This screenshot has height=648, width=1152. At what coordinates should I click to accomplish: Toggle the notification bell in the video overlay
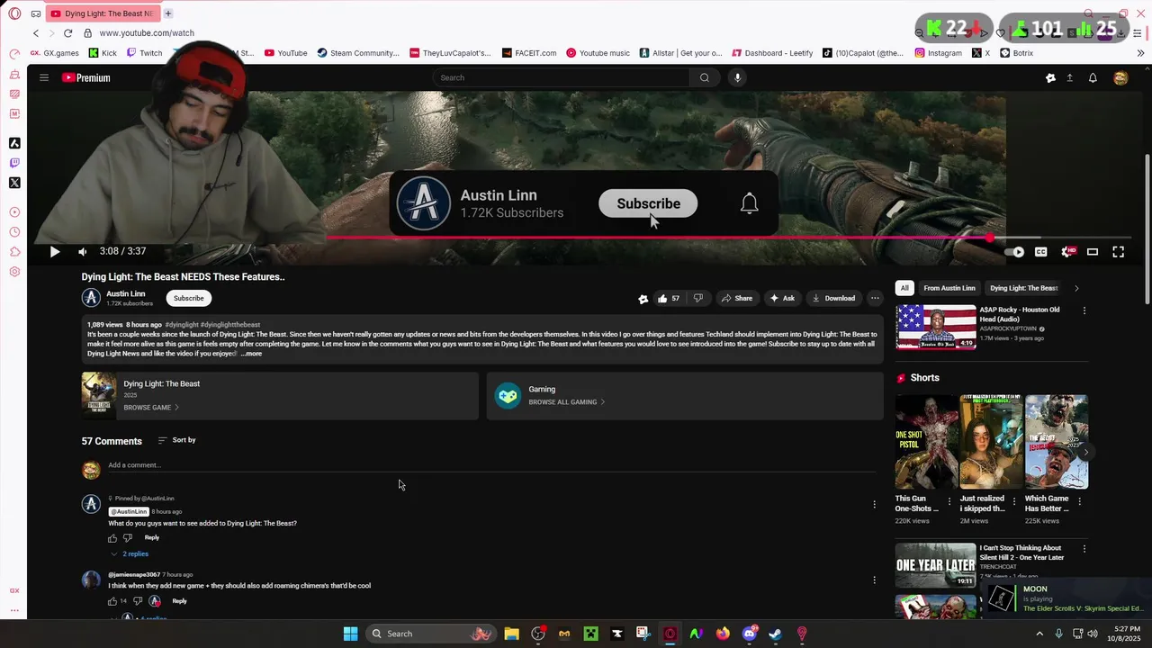click(749, 203)
